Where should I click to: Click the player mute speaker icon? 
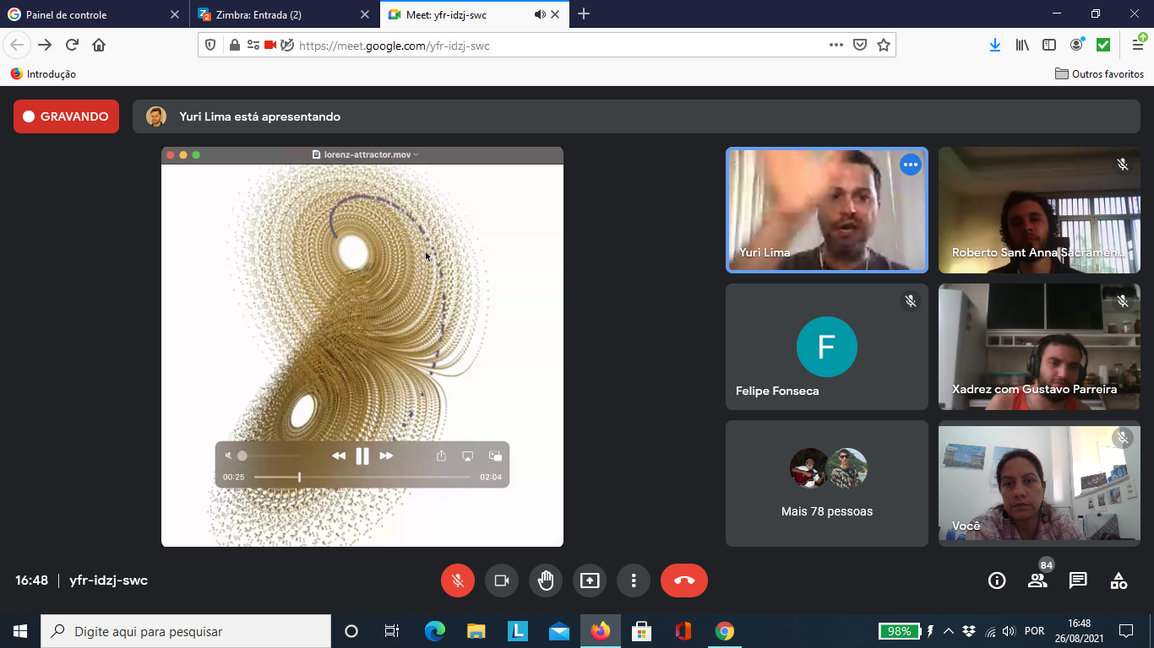pos(228,456)
